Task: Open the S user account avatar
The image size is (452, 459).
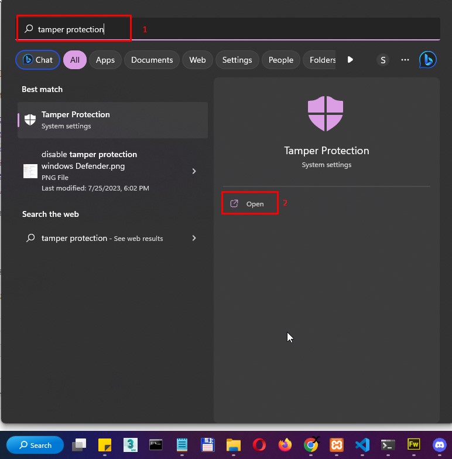Action: coord(383,60)
